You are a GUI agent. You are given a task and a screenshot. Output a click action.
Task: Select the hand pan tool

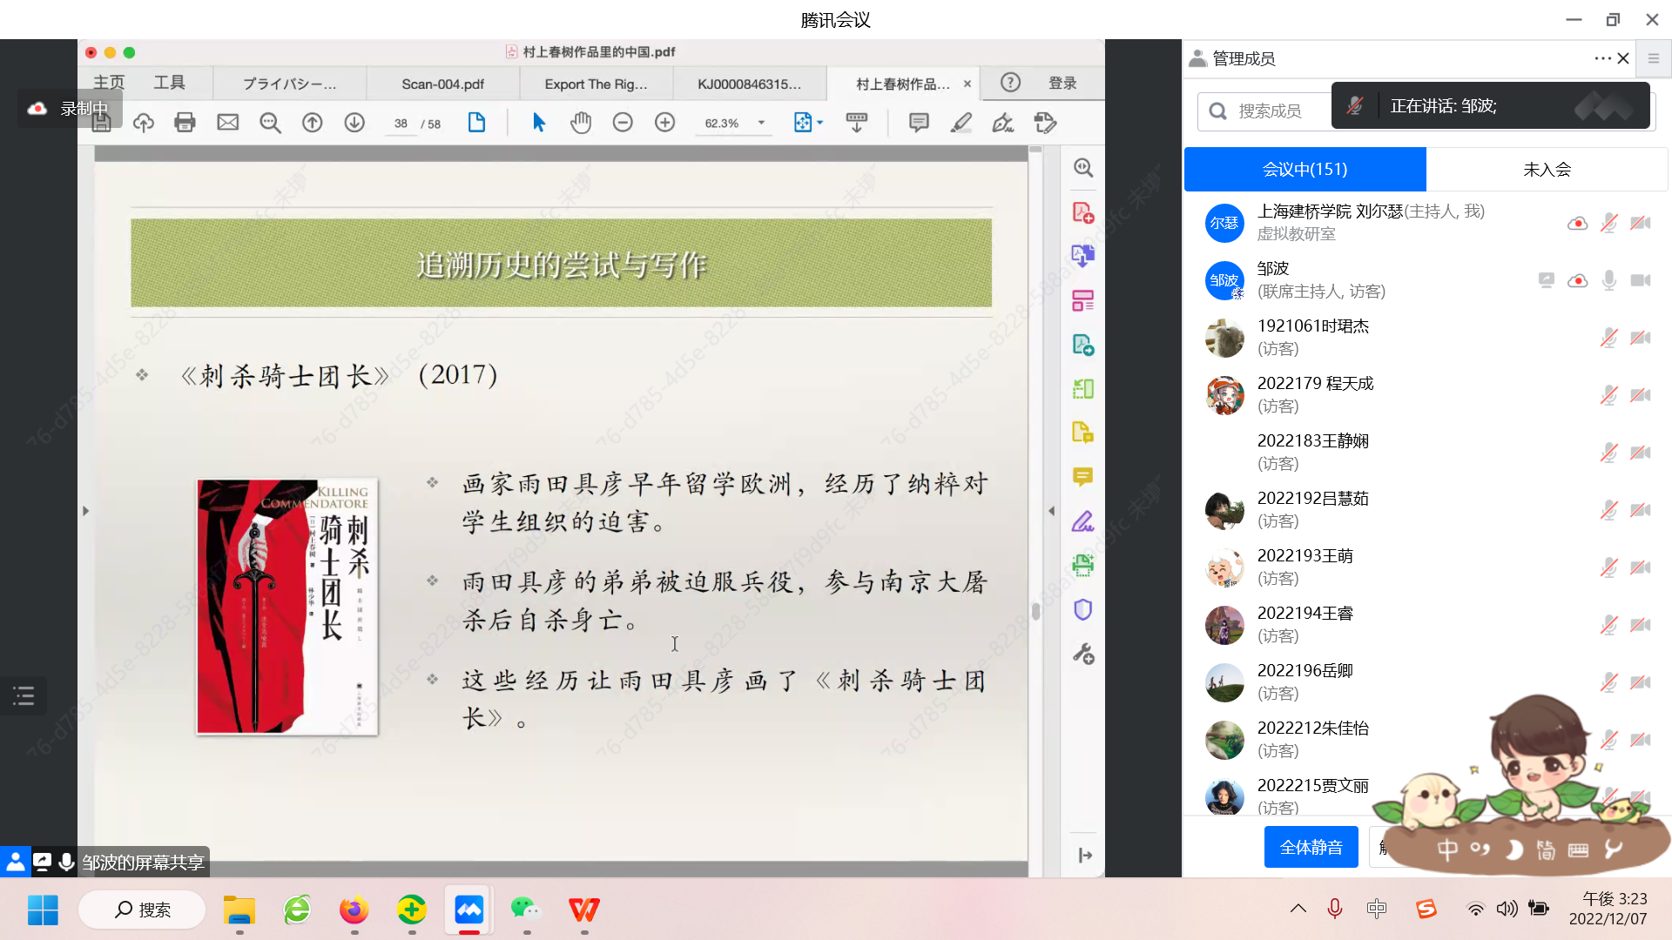coord(581,123)
